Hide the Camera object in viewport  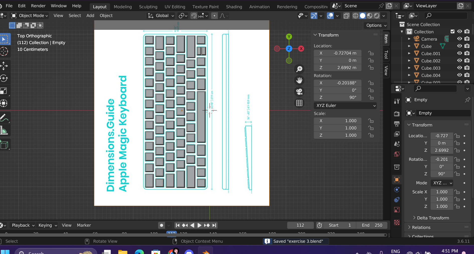click(459, 39)
